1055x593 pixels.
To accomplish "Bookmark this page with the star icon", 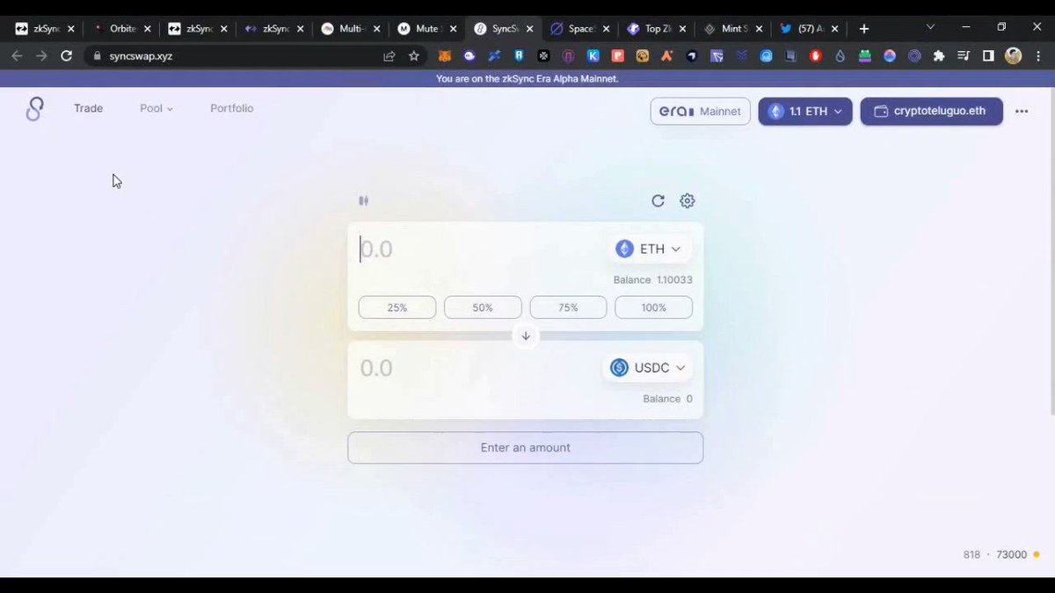I will click(414, 55).
